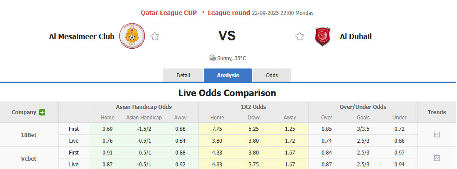Click Vcbet first Asian handicap -0.5/1
This screenshot has height=169, width=457.
pos(144,152)
